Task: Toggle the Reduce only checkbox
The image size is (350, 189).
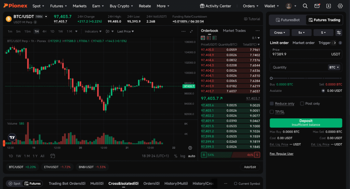Action: point(272,104)
